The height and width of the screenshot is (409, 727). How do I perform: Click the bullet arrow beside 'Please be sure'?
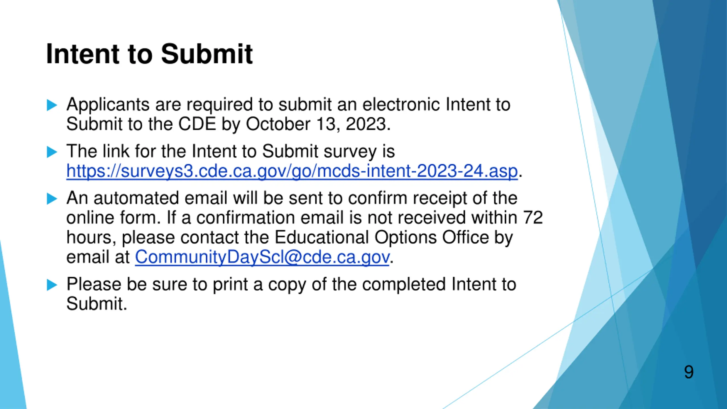[x=52, y=285]
